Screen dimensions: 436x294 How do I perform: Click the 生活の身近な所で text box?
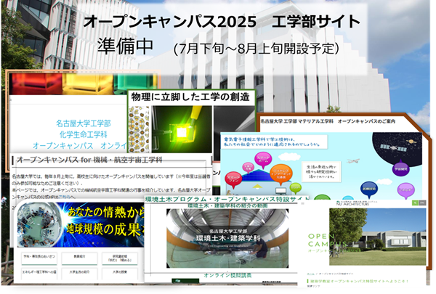click(x=321, y=171)
